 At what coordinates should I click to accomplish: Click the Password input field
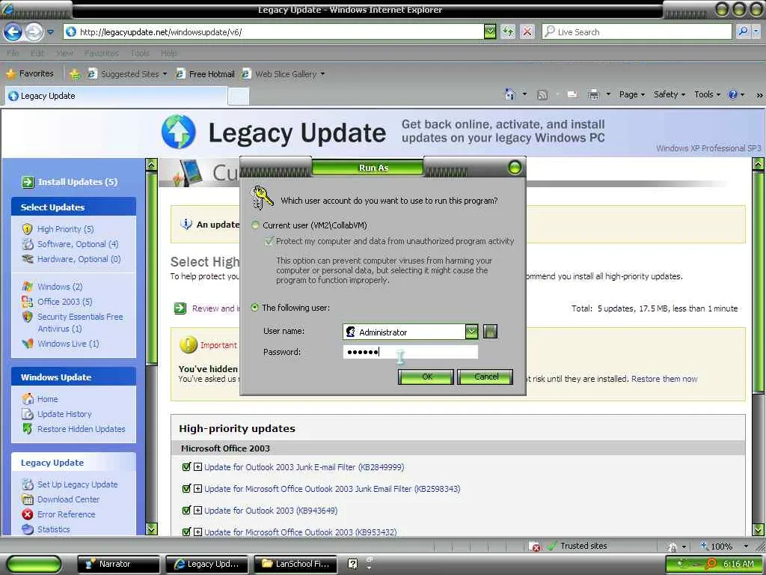[411, 352]
